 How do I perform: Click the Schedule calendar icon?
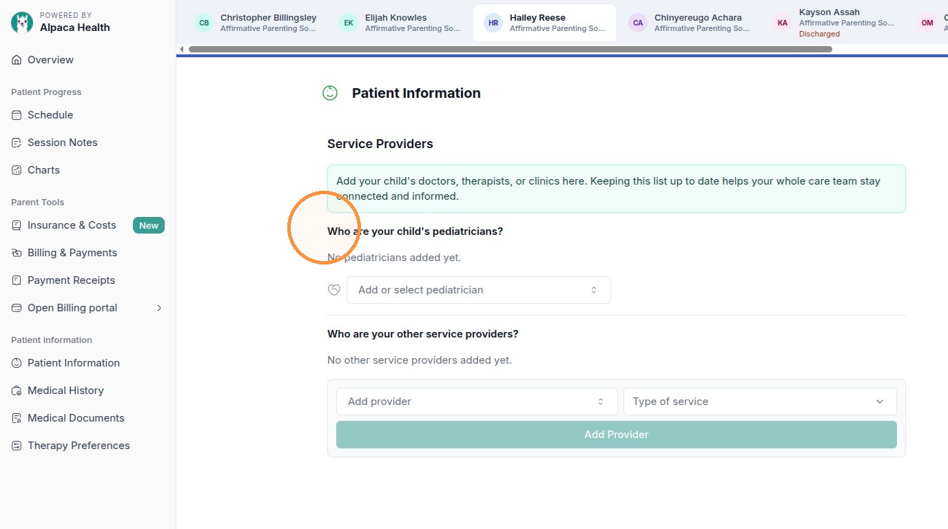(x=17, y=115)
